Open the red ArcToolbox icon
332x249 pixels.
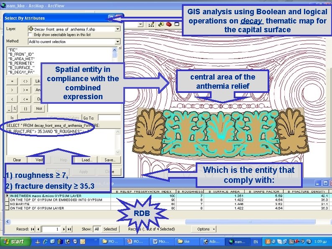click(169, 24)
